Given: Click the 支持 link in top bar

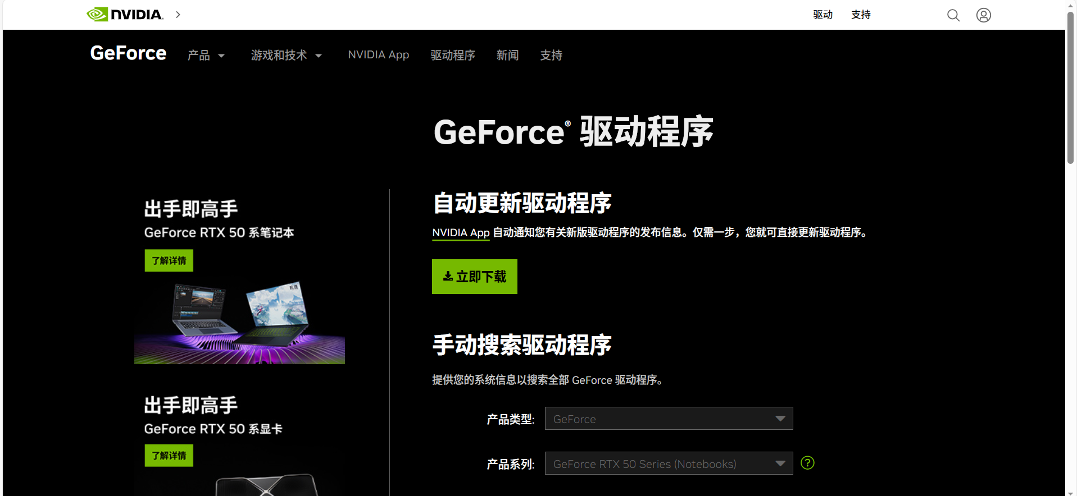Looking at the screenshot, I should click(861, 15).
